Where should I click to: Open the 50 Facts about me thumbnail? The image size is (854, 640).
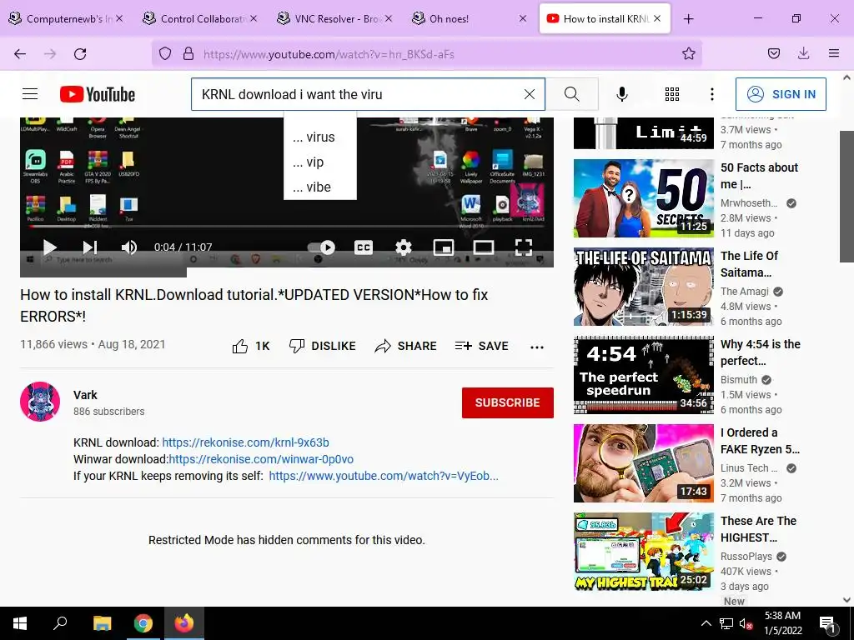tap(643, 198)
